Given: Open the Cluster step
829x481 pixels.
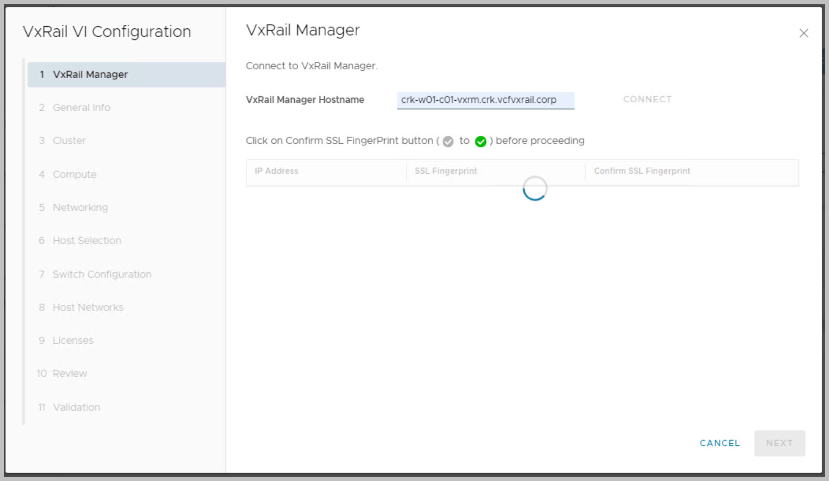Looking at the screenshot, I should coord(69,141).
